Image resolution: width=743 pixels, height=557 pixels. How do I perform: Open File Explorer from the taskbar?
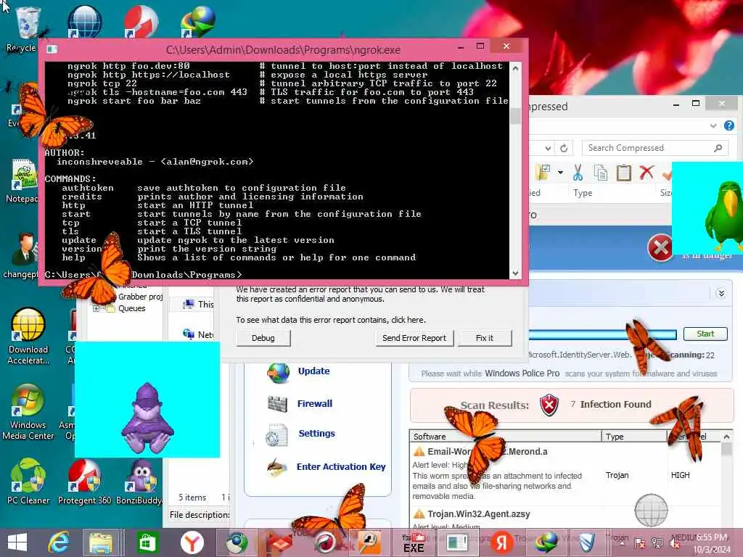click(101, 542)
